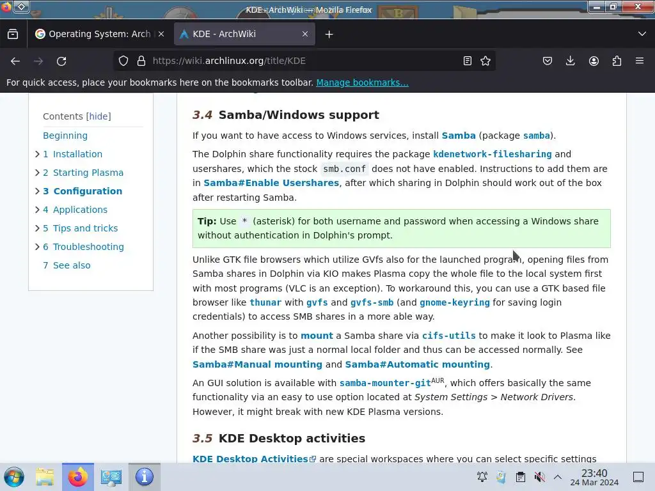Open file manager from taskbar
Image resolution: width=655 pixels, height=491 pixels.
(45, 477)
